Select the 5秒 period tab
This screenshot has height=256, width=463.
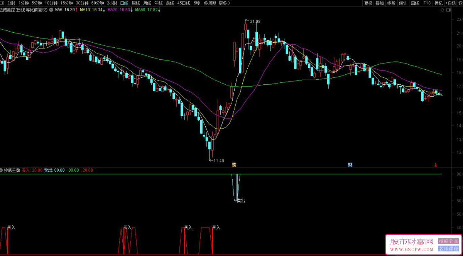tap(197, 3)
